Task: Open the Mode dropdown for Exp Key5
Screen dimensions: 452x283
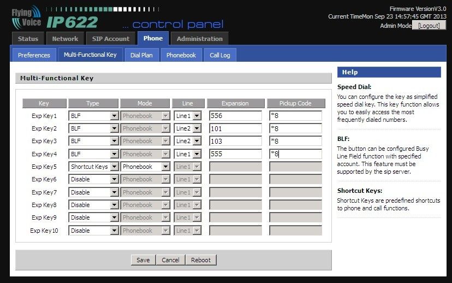Action: pos(145,167)
